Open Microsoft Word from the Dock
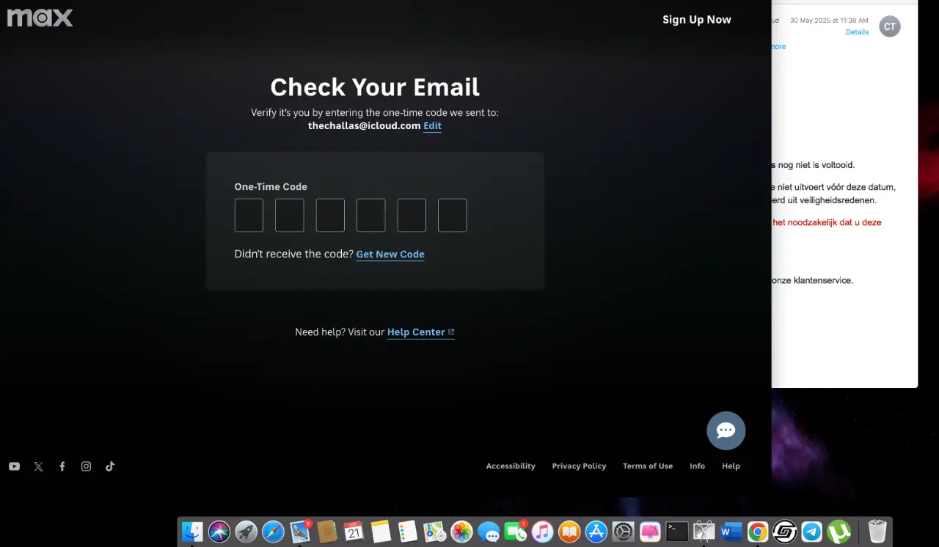939x547 pixels. 731,531
